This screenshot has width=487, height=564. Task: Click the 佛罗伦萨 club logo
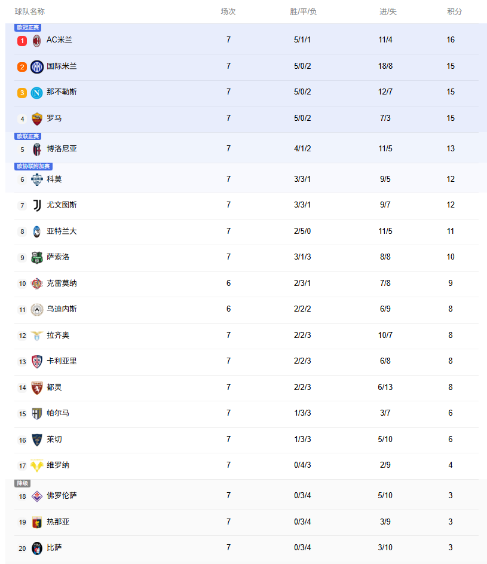(37, 496)
